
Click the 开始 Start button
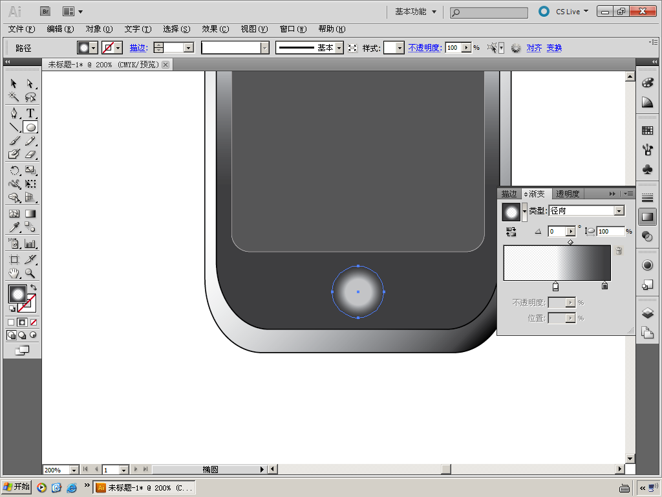click(x=17, y=487)
